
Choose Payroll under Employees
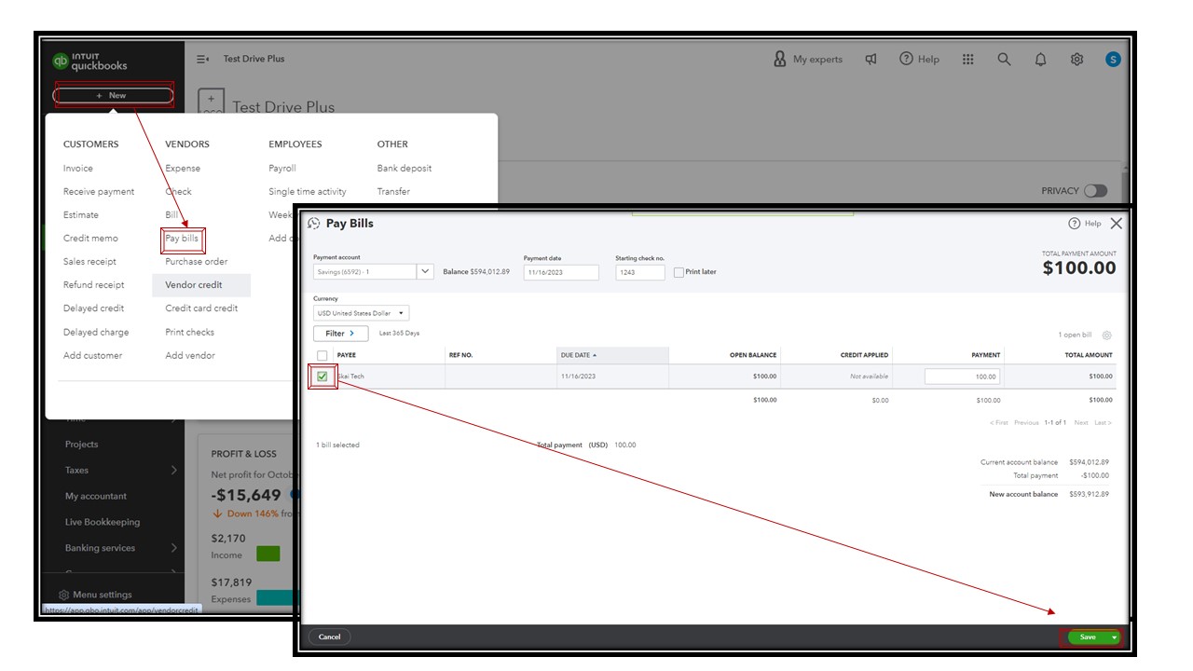click(x=282, y=169)
